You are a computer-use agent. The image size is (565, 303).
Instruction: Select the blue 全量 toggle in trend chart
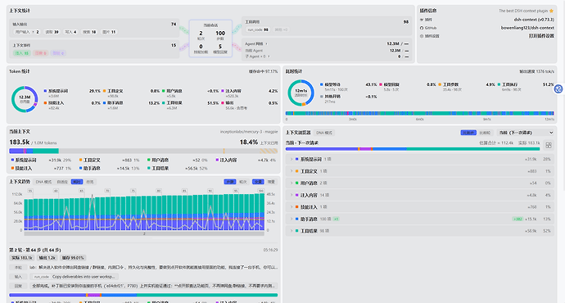click(x=258, y=182)
